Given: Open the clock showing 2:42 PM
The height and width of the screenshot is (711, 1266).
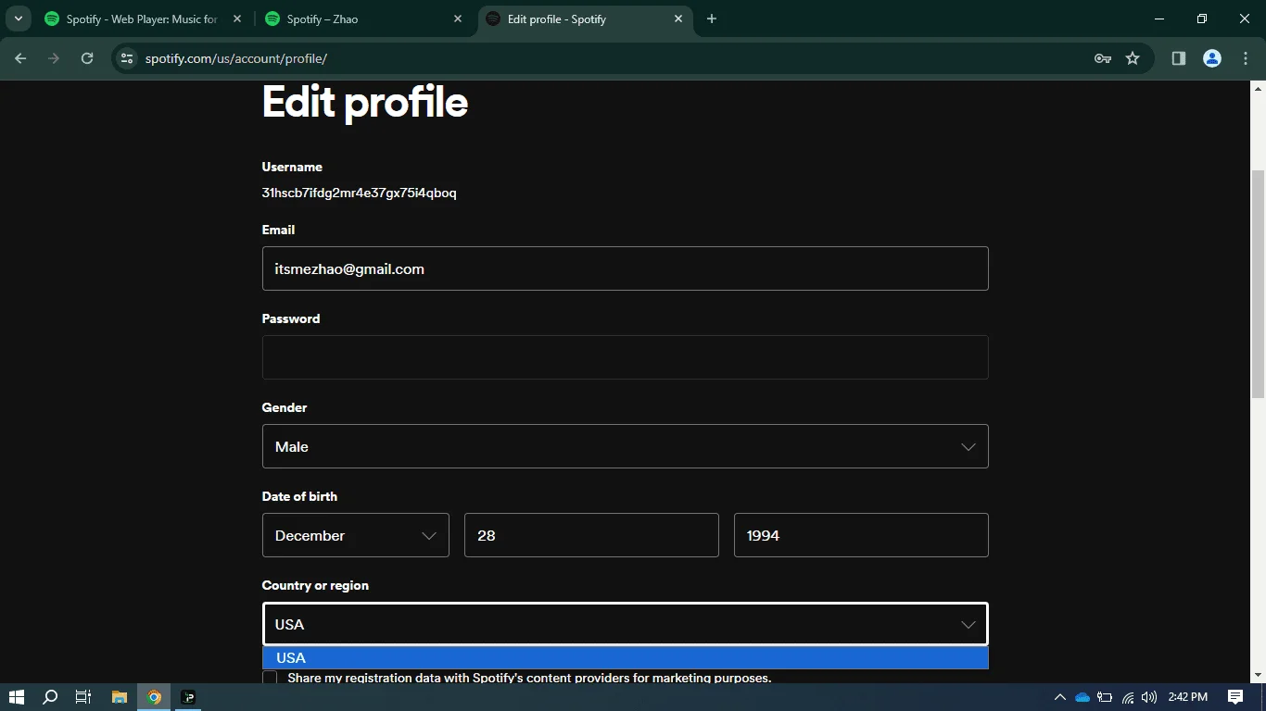Looking at the screenshot, I should (x=1187, y=697).
